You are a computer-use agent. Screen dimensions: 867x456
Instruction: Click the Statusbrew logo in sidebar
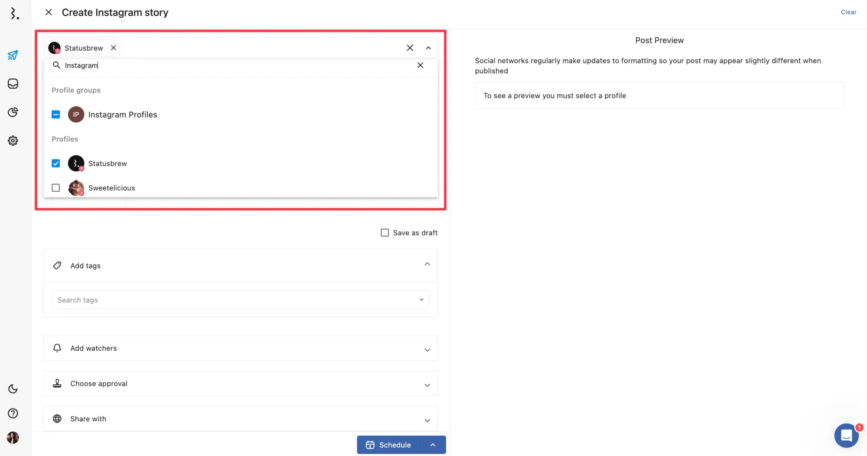point(15,13)
